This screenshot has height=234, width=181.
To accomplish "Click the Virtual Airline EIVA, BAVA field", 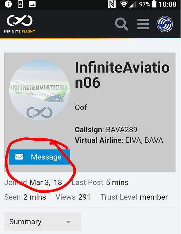I will point(119,140).
